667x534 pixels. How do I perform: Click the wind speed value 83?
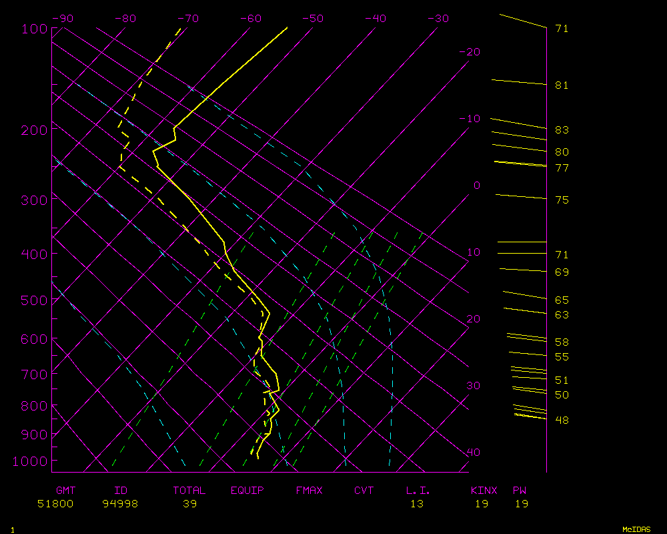(562, 130)
